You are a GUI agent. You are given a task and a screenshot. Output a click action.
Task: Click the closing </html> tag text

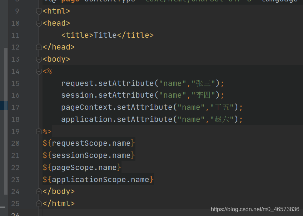(x=59, y=204)
